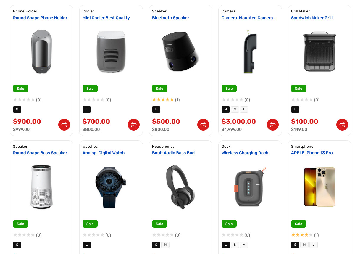The width and height of the screenshot is (355, 254).
Task: Add Mini Cooler Best Quality to cart
Action: coord(134,125)
